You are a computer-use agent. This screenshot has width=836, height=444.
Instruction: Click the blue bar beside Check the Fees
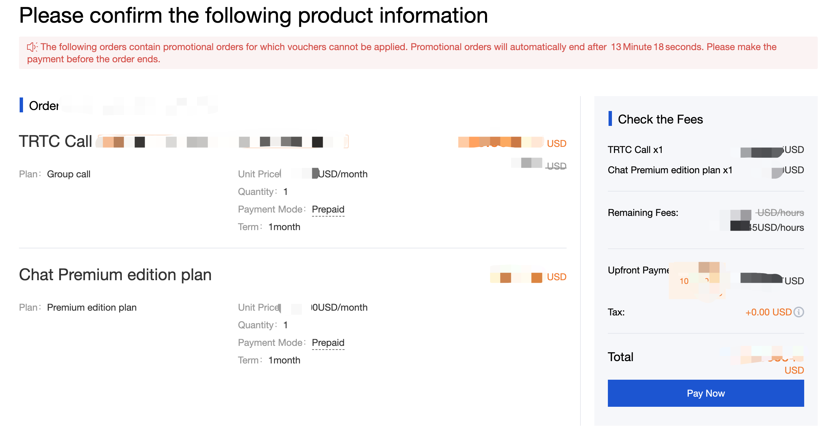point(610,119)
